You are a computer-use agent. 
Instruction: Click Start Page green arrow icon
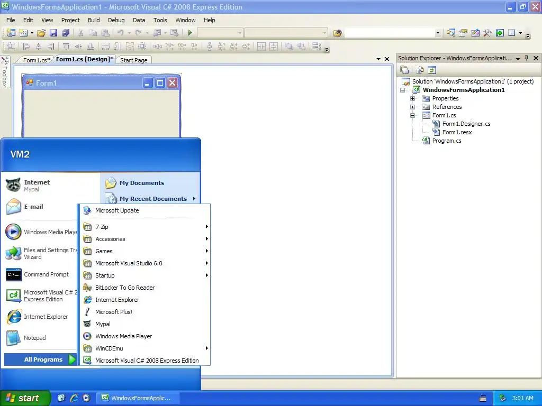point(500,33)
